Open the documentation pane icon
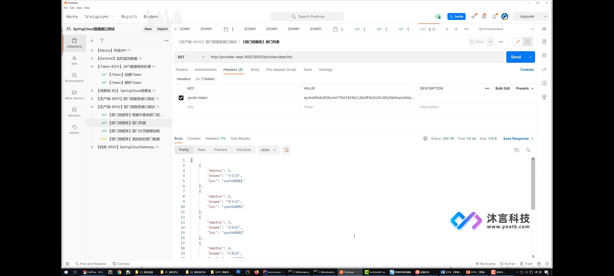 (544, 42)
